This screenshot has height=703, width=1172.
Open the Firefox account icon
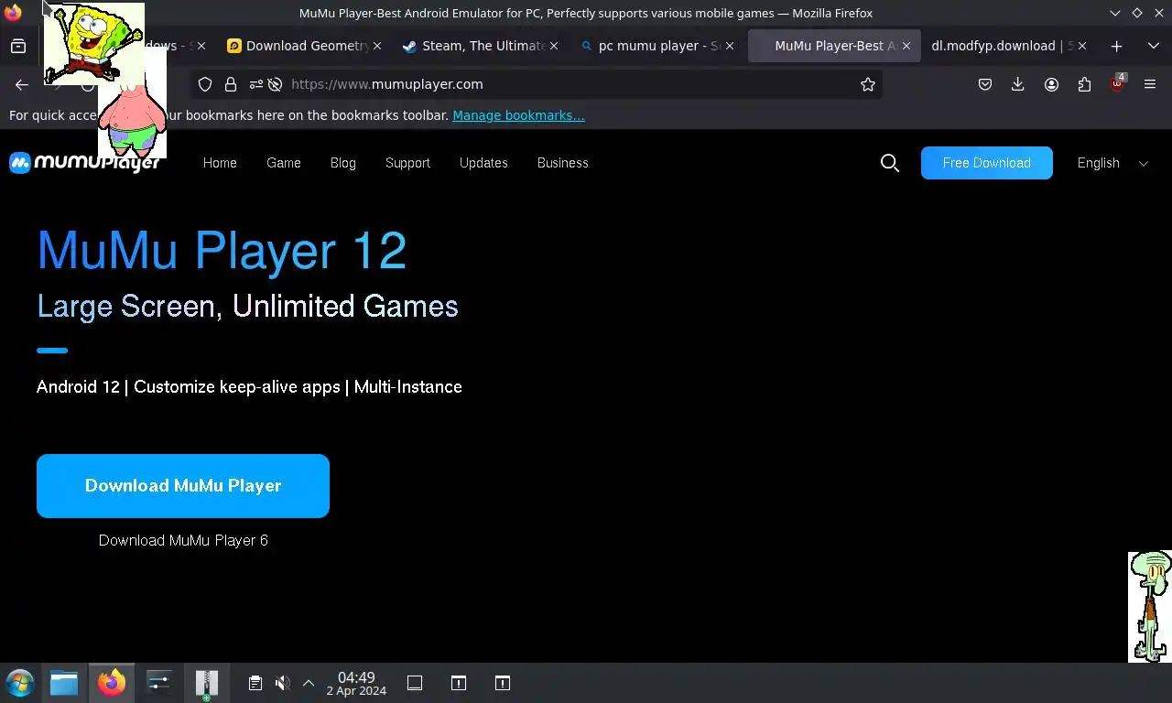click(x=1051, y=84)
